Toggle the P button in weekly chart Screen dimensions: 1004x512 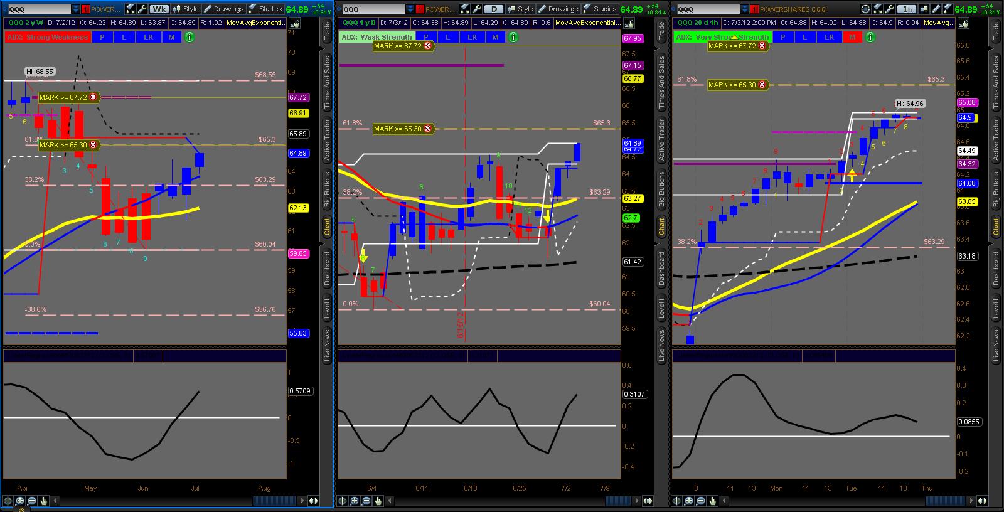(102, 37)
